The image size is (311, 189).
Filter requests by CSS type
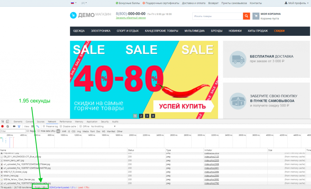73,132
